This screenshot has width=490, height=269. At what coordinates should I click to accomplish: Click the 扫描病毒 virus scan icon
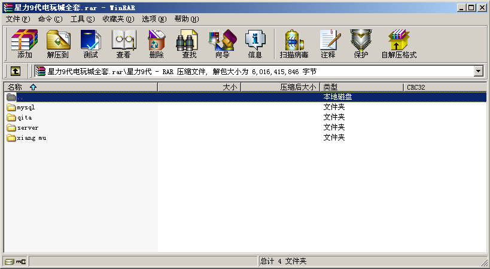point(294,44)
